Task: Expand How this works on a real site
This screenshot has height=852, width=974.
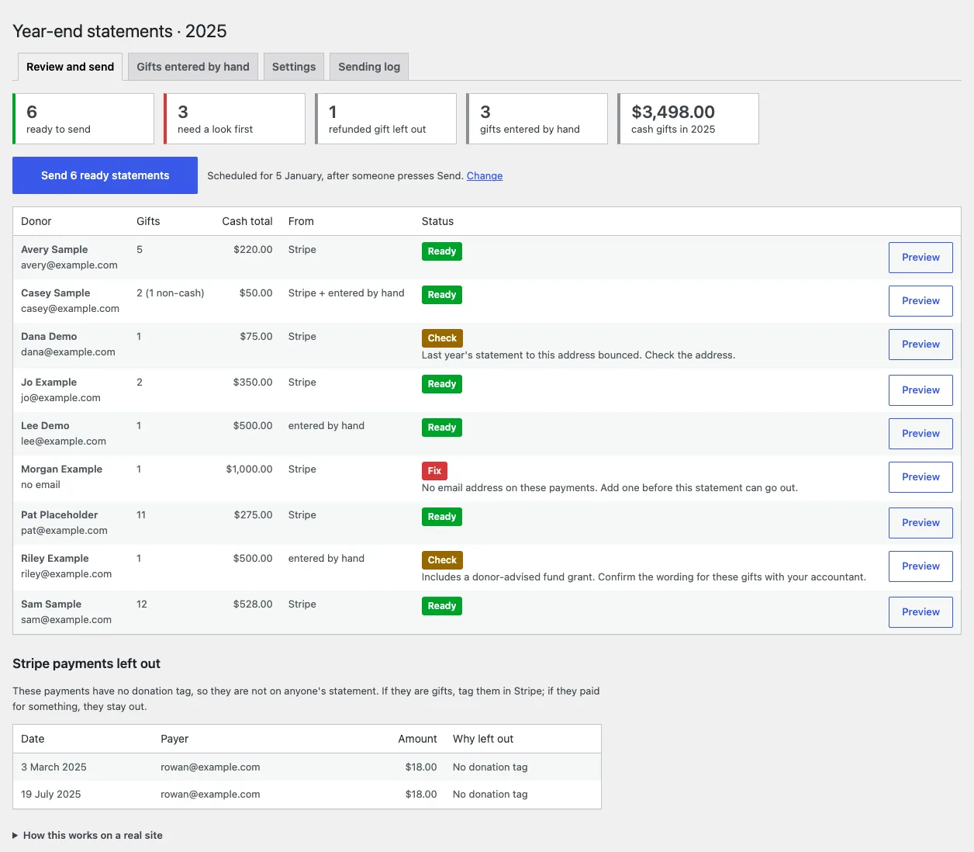Action: (x=88, y=836)
